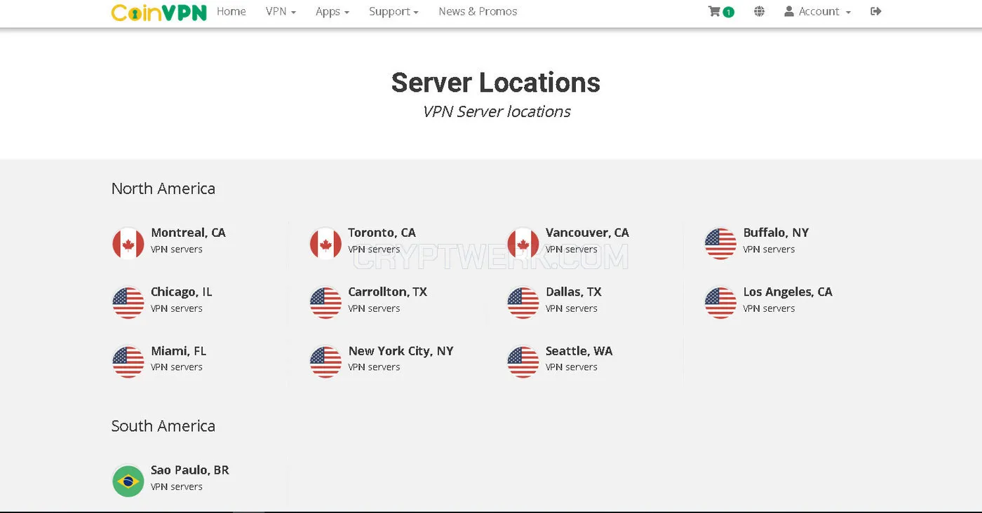Click the VPN Server locations subtitle

(496, 111)
